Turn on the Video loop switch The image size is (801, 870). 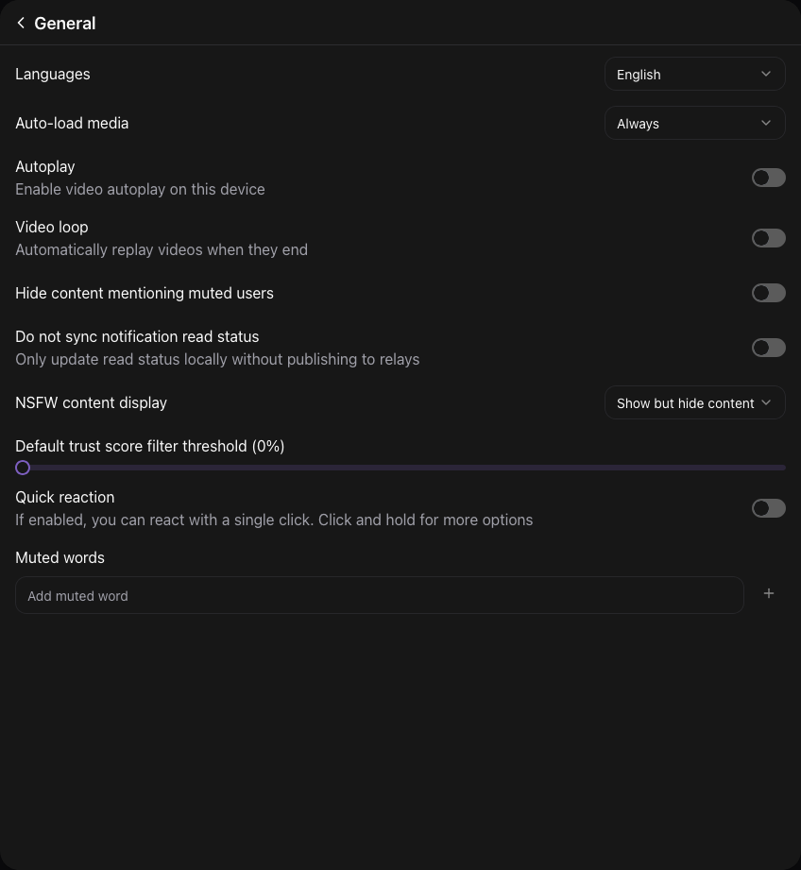click(x=768, y=238)
